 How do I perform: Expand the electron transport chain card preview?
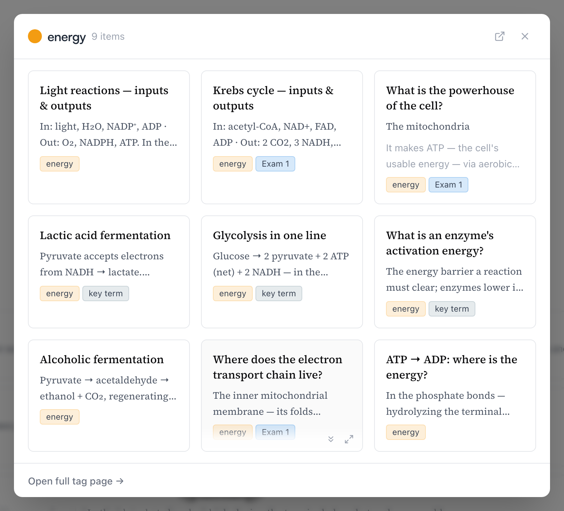tap(331, 439)
